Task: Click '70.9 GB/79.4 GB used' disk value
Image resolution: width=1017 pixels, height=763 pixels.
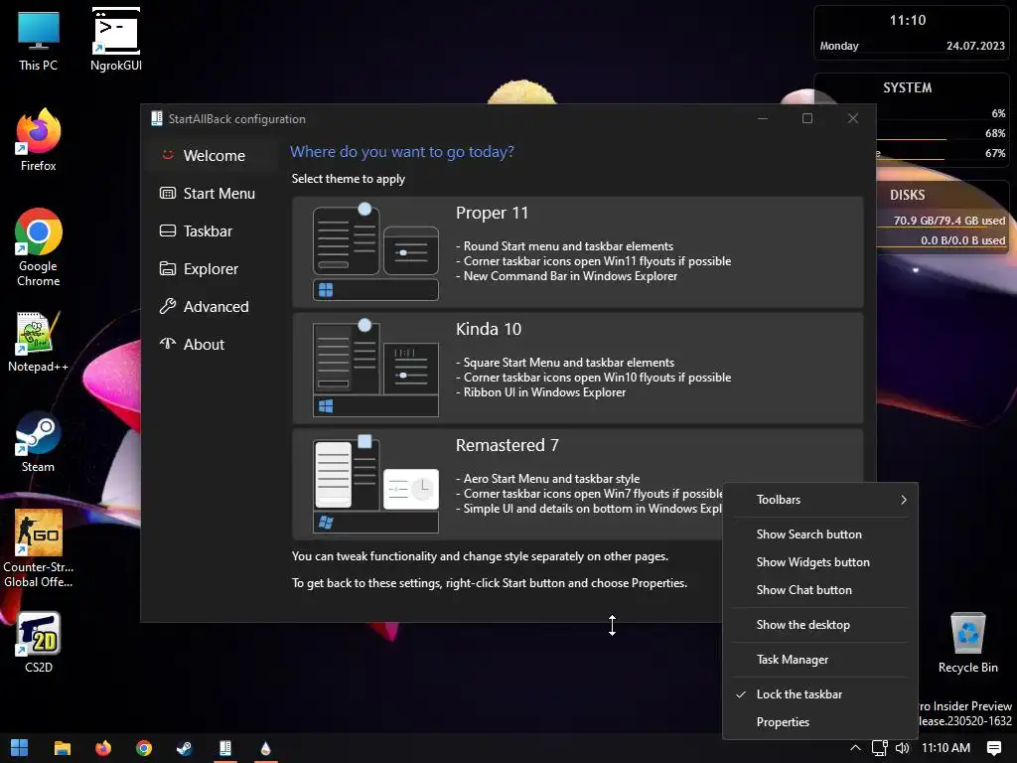Action: point(948,221)
